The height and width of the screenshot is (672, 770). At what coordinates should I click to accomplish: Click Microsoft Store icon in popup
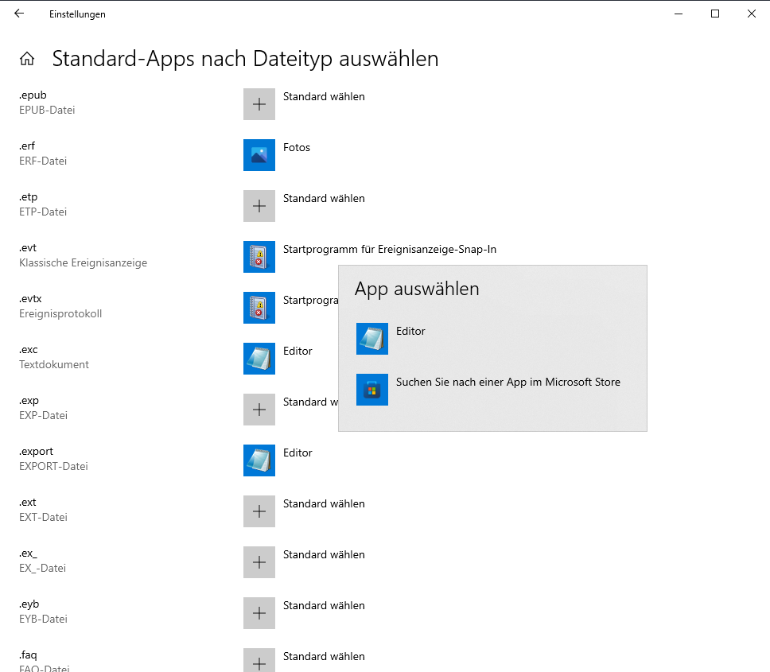click(x=372, y=390)
